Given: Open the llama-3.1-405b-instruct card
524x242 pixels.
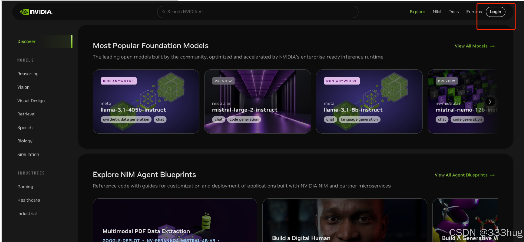Looking at the screenshot, I should [x=146, y=102].
